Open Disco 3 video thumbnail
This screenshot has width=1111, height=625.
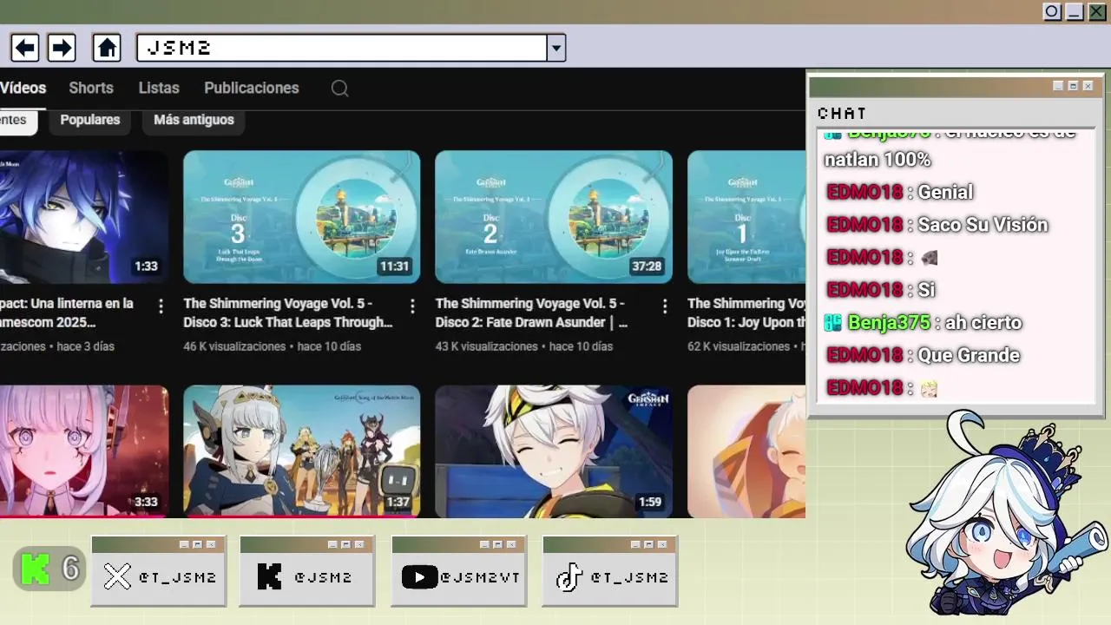[302, 217]
